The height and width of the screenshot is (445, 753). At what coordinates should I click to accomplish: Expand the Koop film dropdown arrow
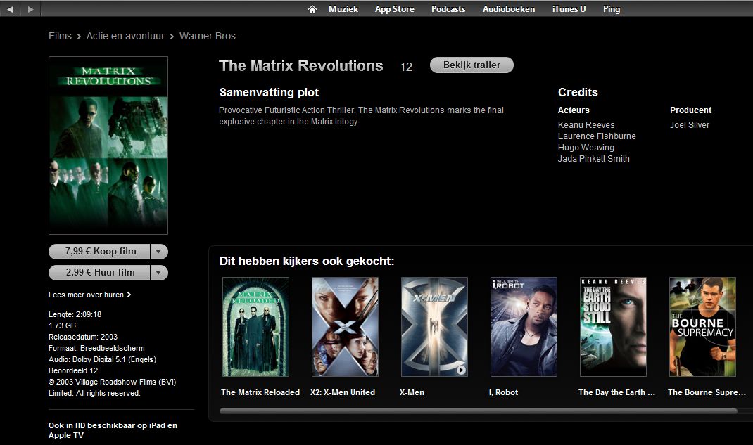coord(159,251)
